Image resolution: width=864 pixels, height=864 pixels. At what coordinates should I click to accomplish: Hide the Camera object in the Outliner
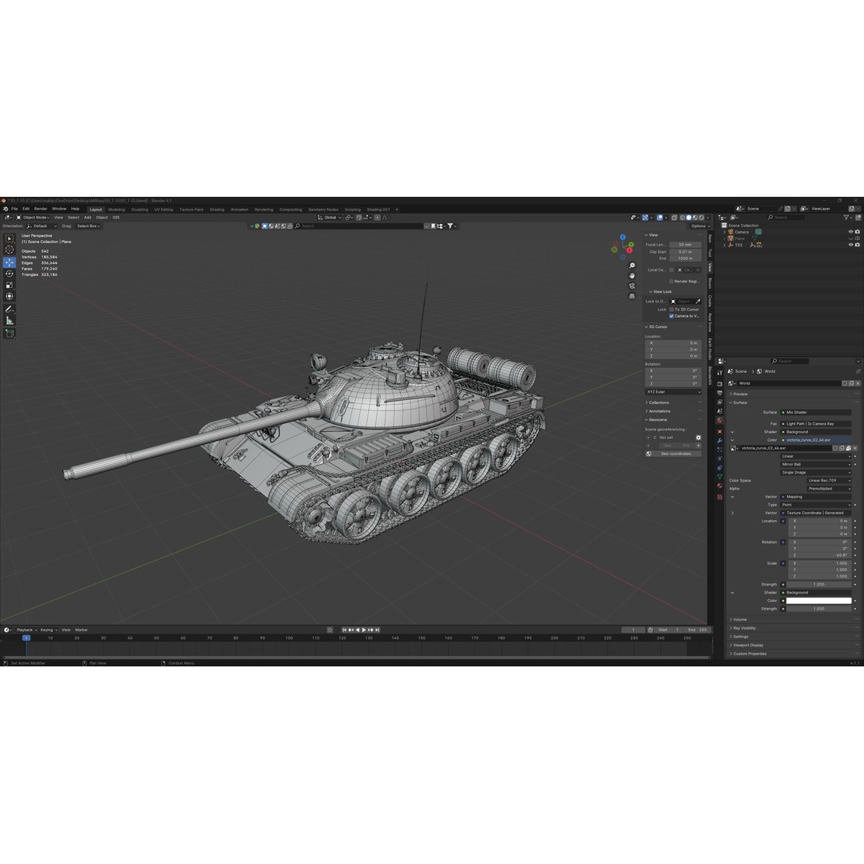pyautogui.click(x=850, y=232)
